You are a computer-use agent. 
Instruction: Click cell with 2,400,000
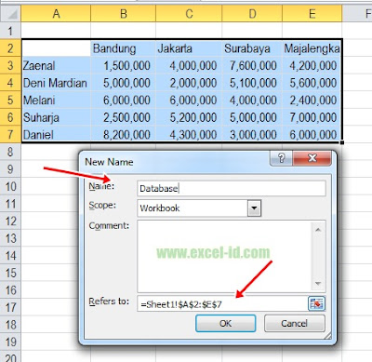click(312, 100)
